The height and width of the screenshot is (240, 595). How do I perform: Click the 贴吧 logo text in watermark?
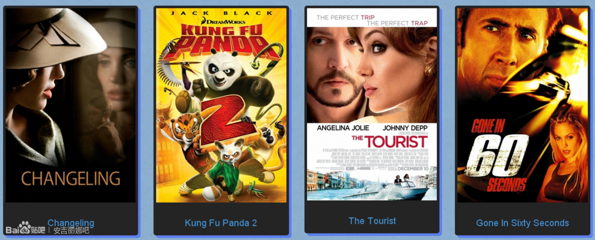38,230
